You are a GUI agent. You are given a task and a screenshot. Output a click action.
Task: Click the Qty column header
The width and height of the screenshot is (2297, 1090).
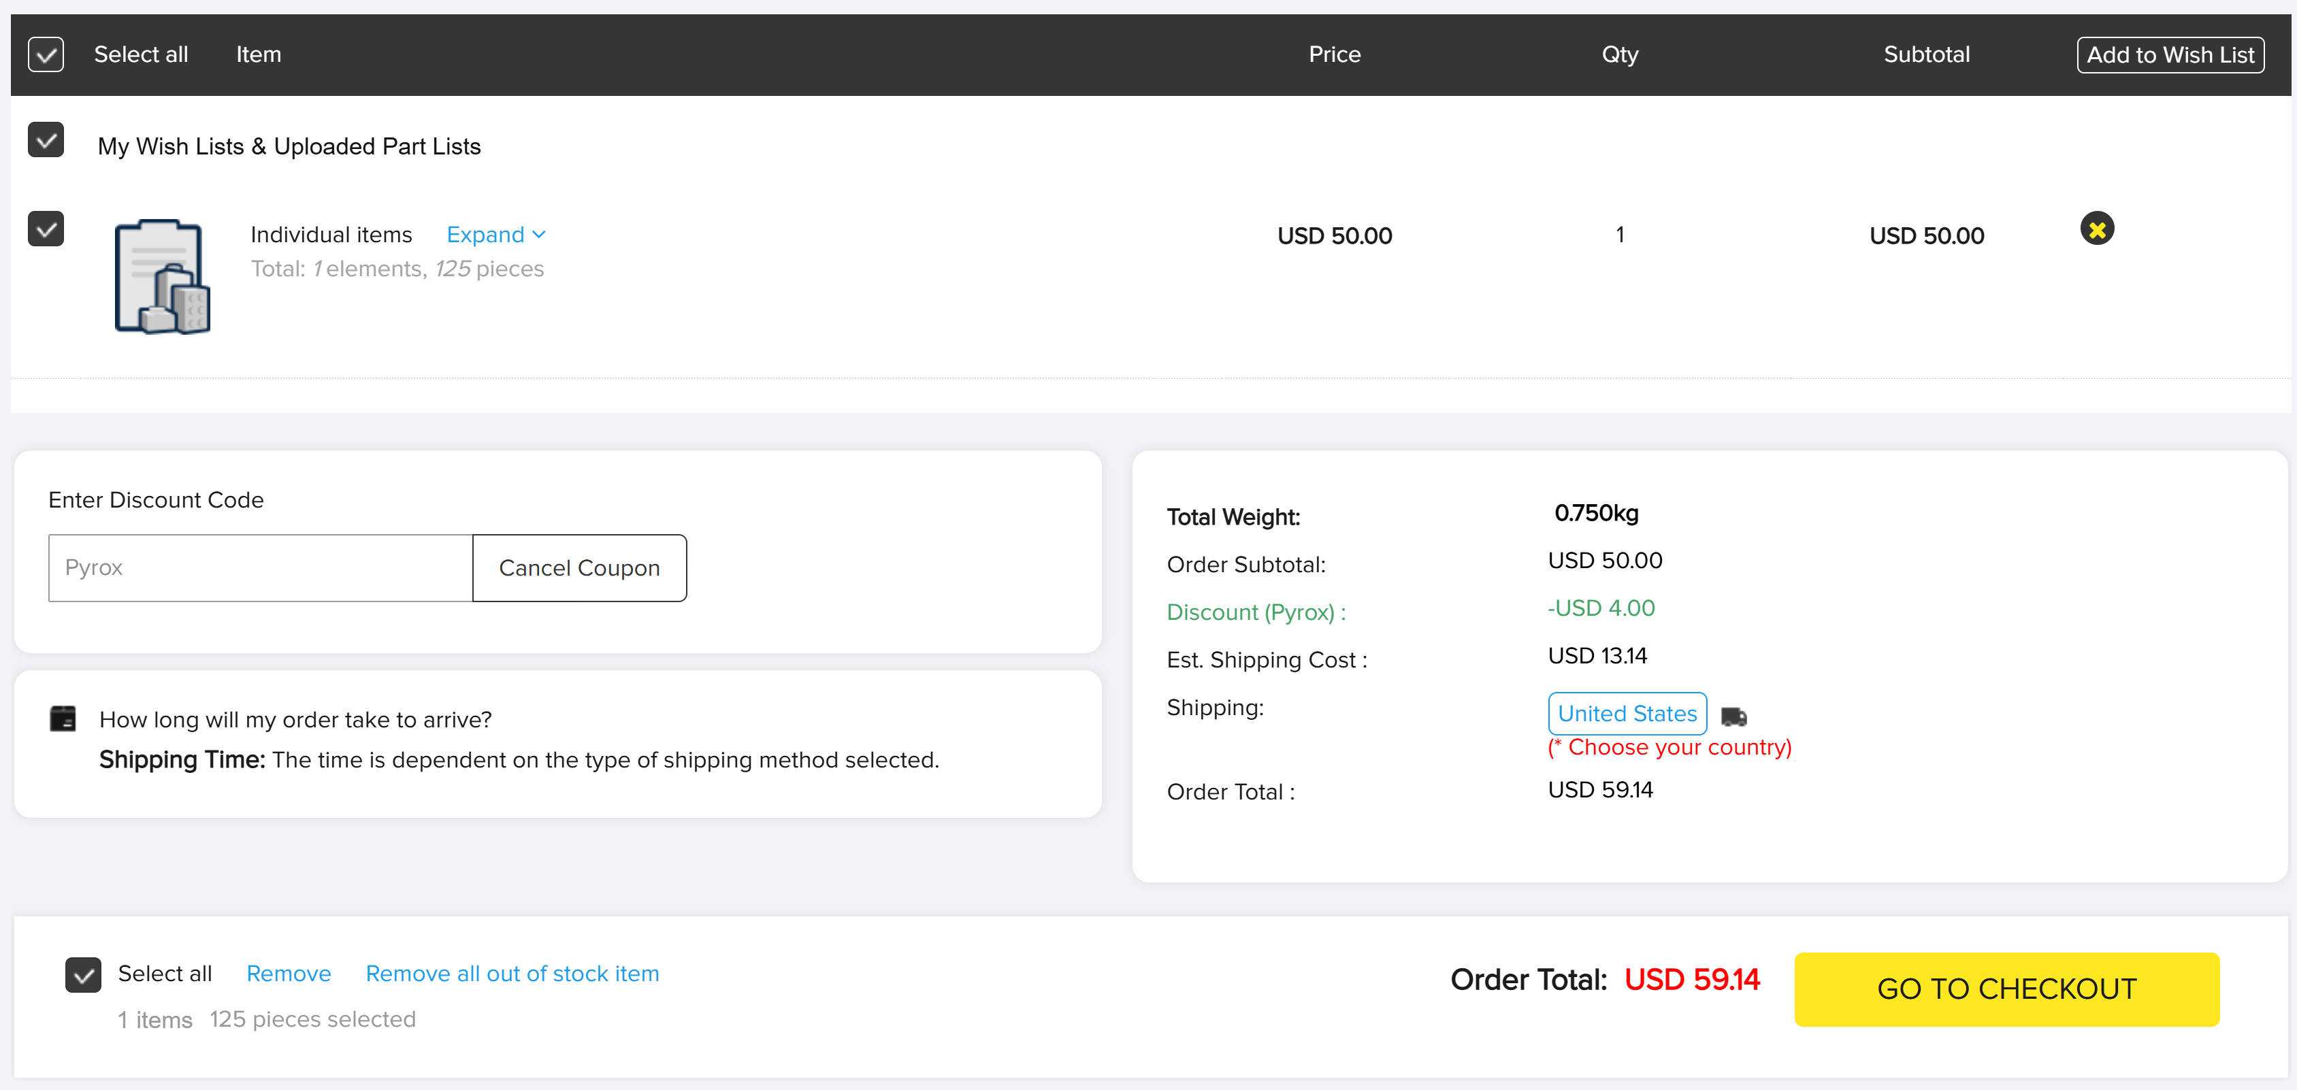tap(1619, 54)
